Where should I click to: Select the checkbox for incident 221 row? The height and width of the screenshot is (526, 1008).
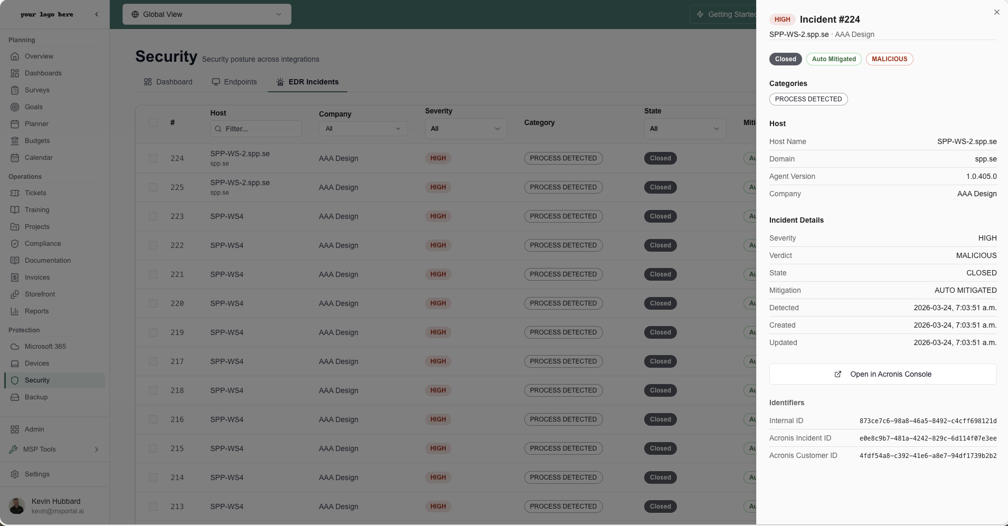click(x=153, y=274)
